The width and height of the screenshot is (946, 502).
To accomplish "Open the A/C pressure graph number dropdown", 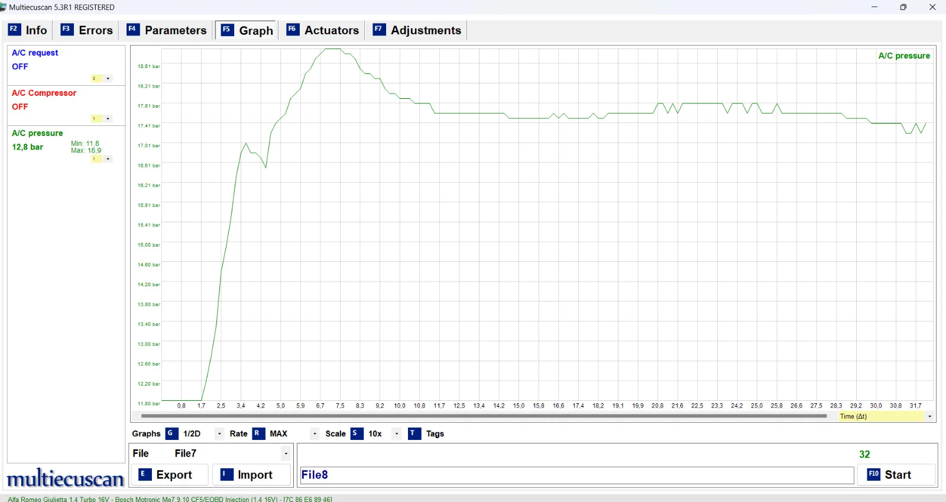I will [x=108, y=159].
